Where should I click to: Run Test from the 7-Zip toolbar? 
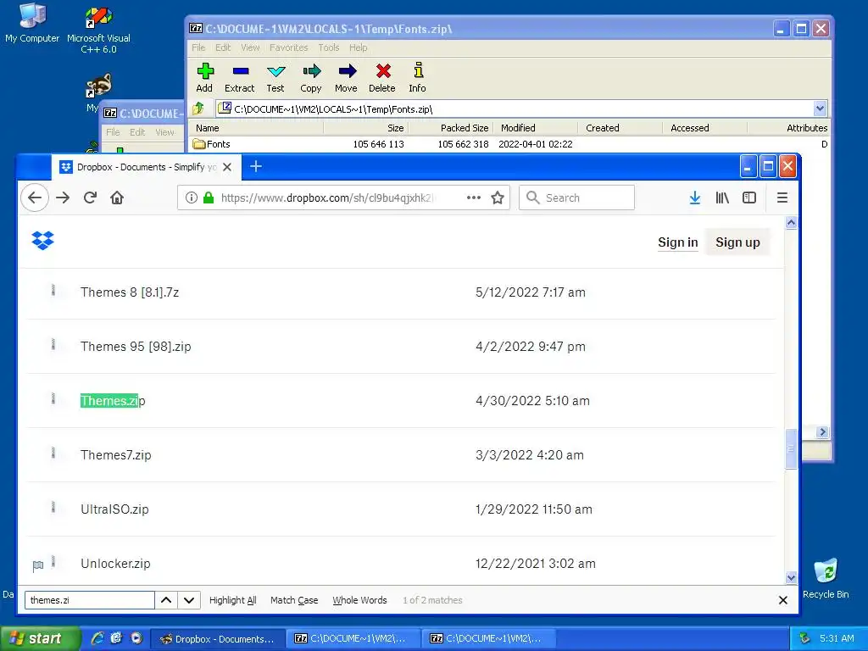tap(275, 77)
